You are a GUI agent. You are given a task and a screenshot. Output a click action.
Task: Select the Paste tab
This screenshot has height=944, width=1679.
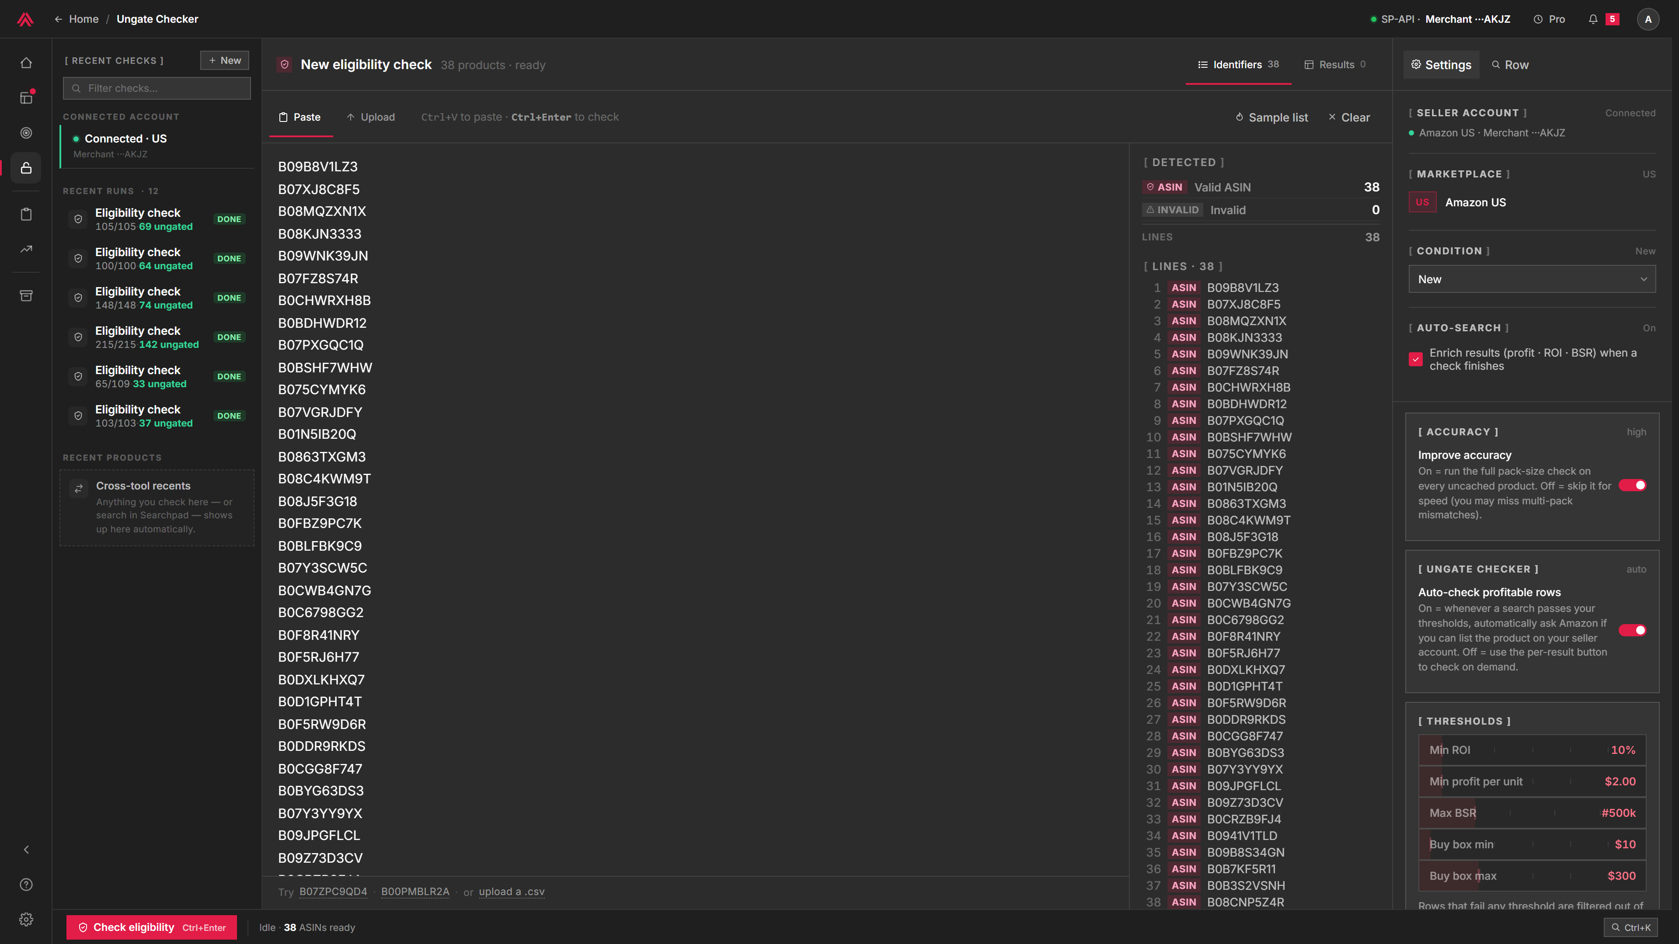coord(300,117)
